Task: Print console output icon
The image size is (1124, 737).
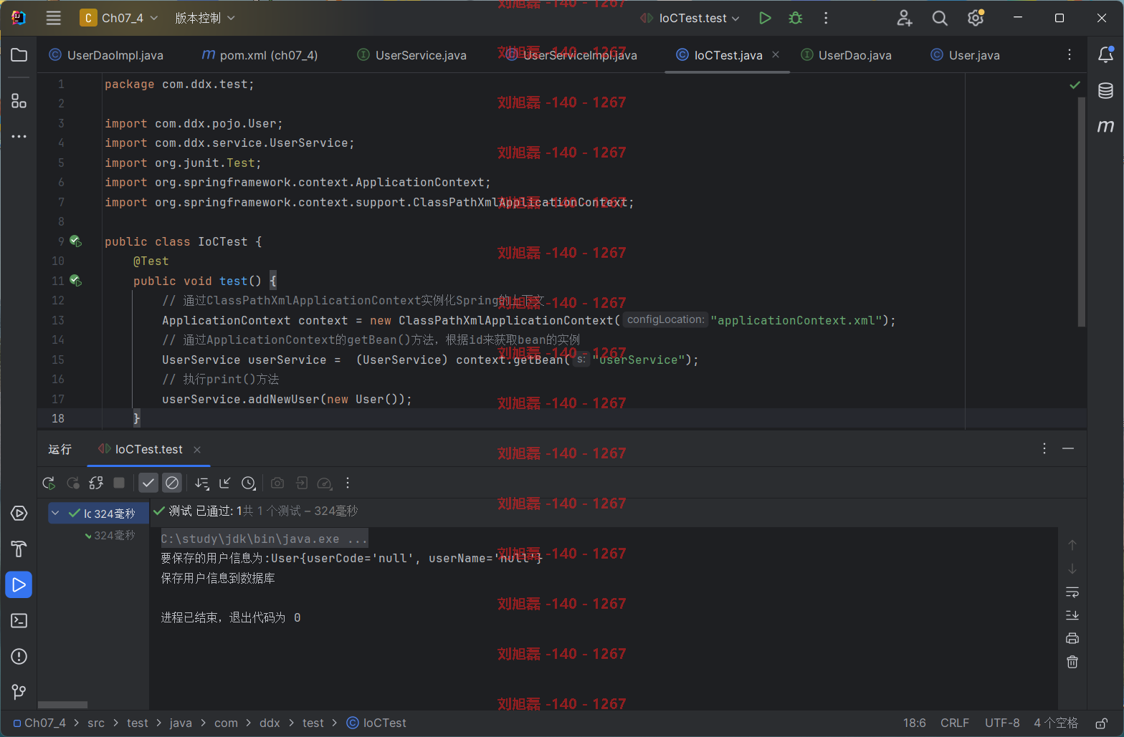Action: 1072,638
